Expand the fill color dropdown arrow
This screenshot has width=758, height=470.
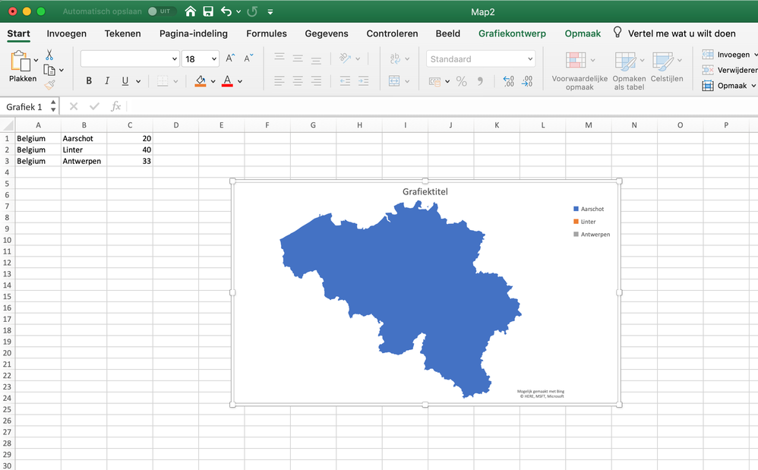[x=213, y=80]
